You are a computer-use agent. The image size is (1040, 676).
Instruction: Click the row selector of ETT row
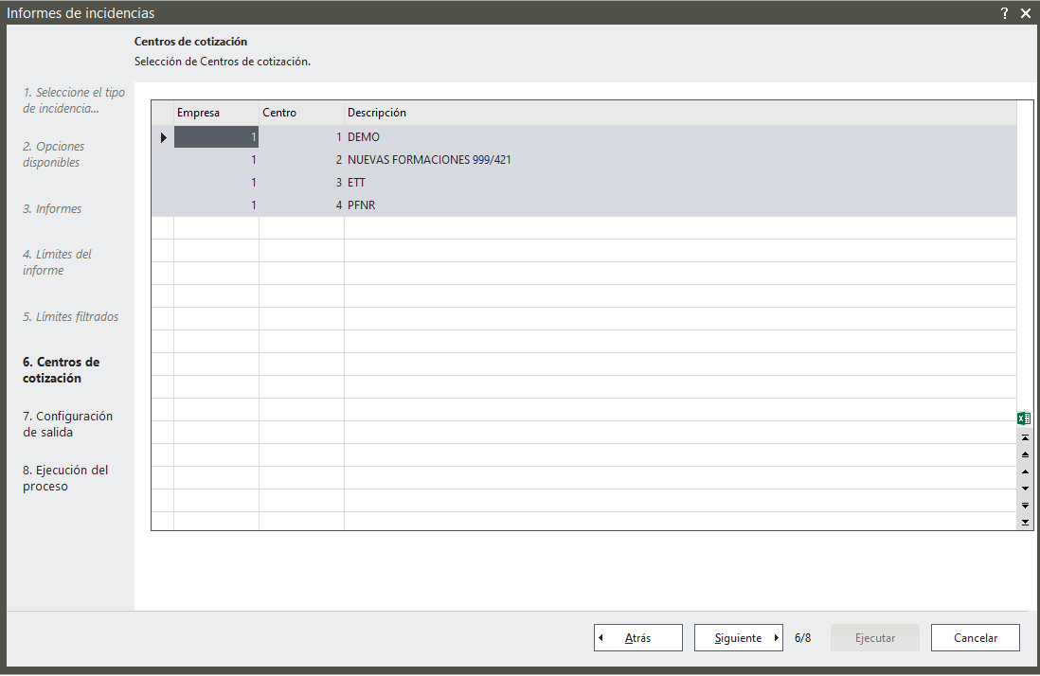[x=163, y=182]
